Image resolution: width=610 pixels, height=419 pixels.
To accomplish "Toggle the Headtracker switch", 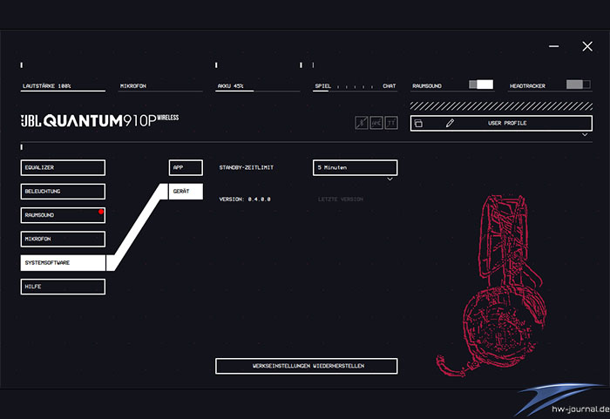I will (578, 84).
